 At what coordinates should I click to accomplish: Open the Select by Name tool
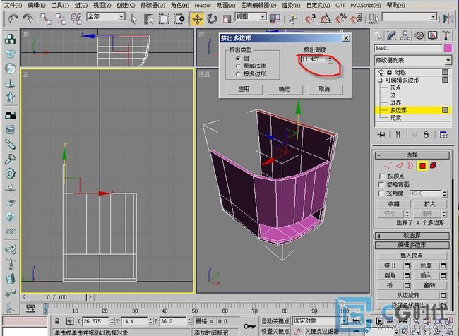(x=149, y=19)
